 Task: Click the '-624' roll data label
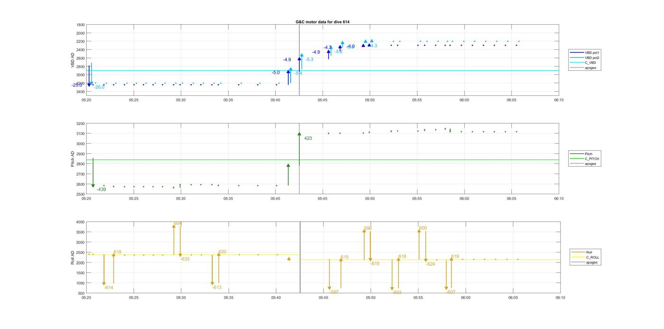click(430, 264)
